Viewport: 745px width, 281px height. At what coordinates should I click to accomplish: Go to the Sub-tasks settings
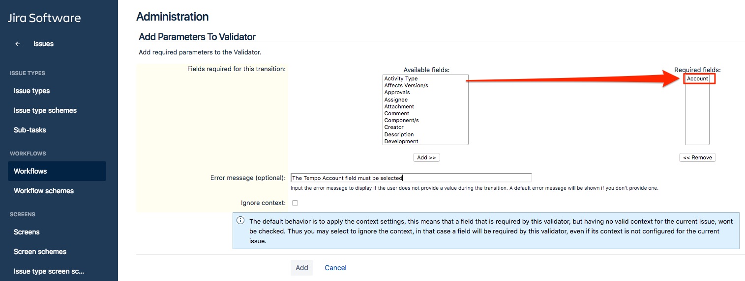point(30,130)
